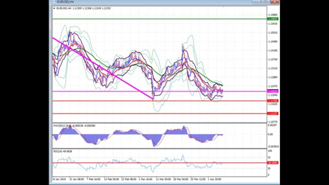This screenshot has width=329, height=185.
Task: Click the 1.13310 price scale value
Action: 273,69
